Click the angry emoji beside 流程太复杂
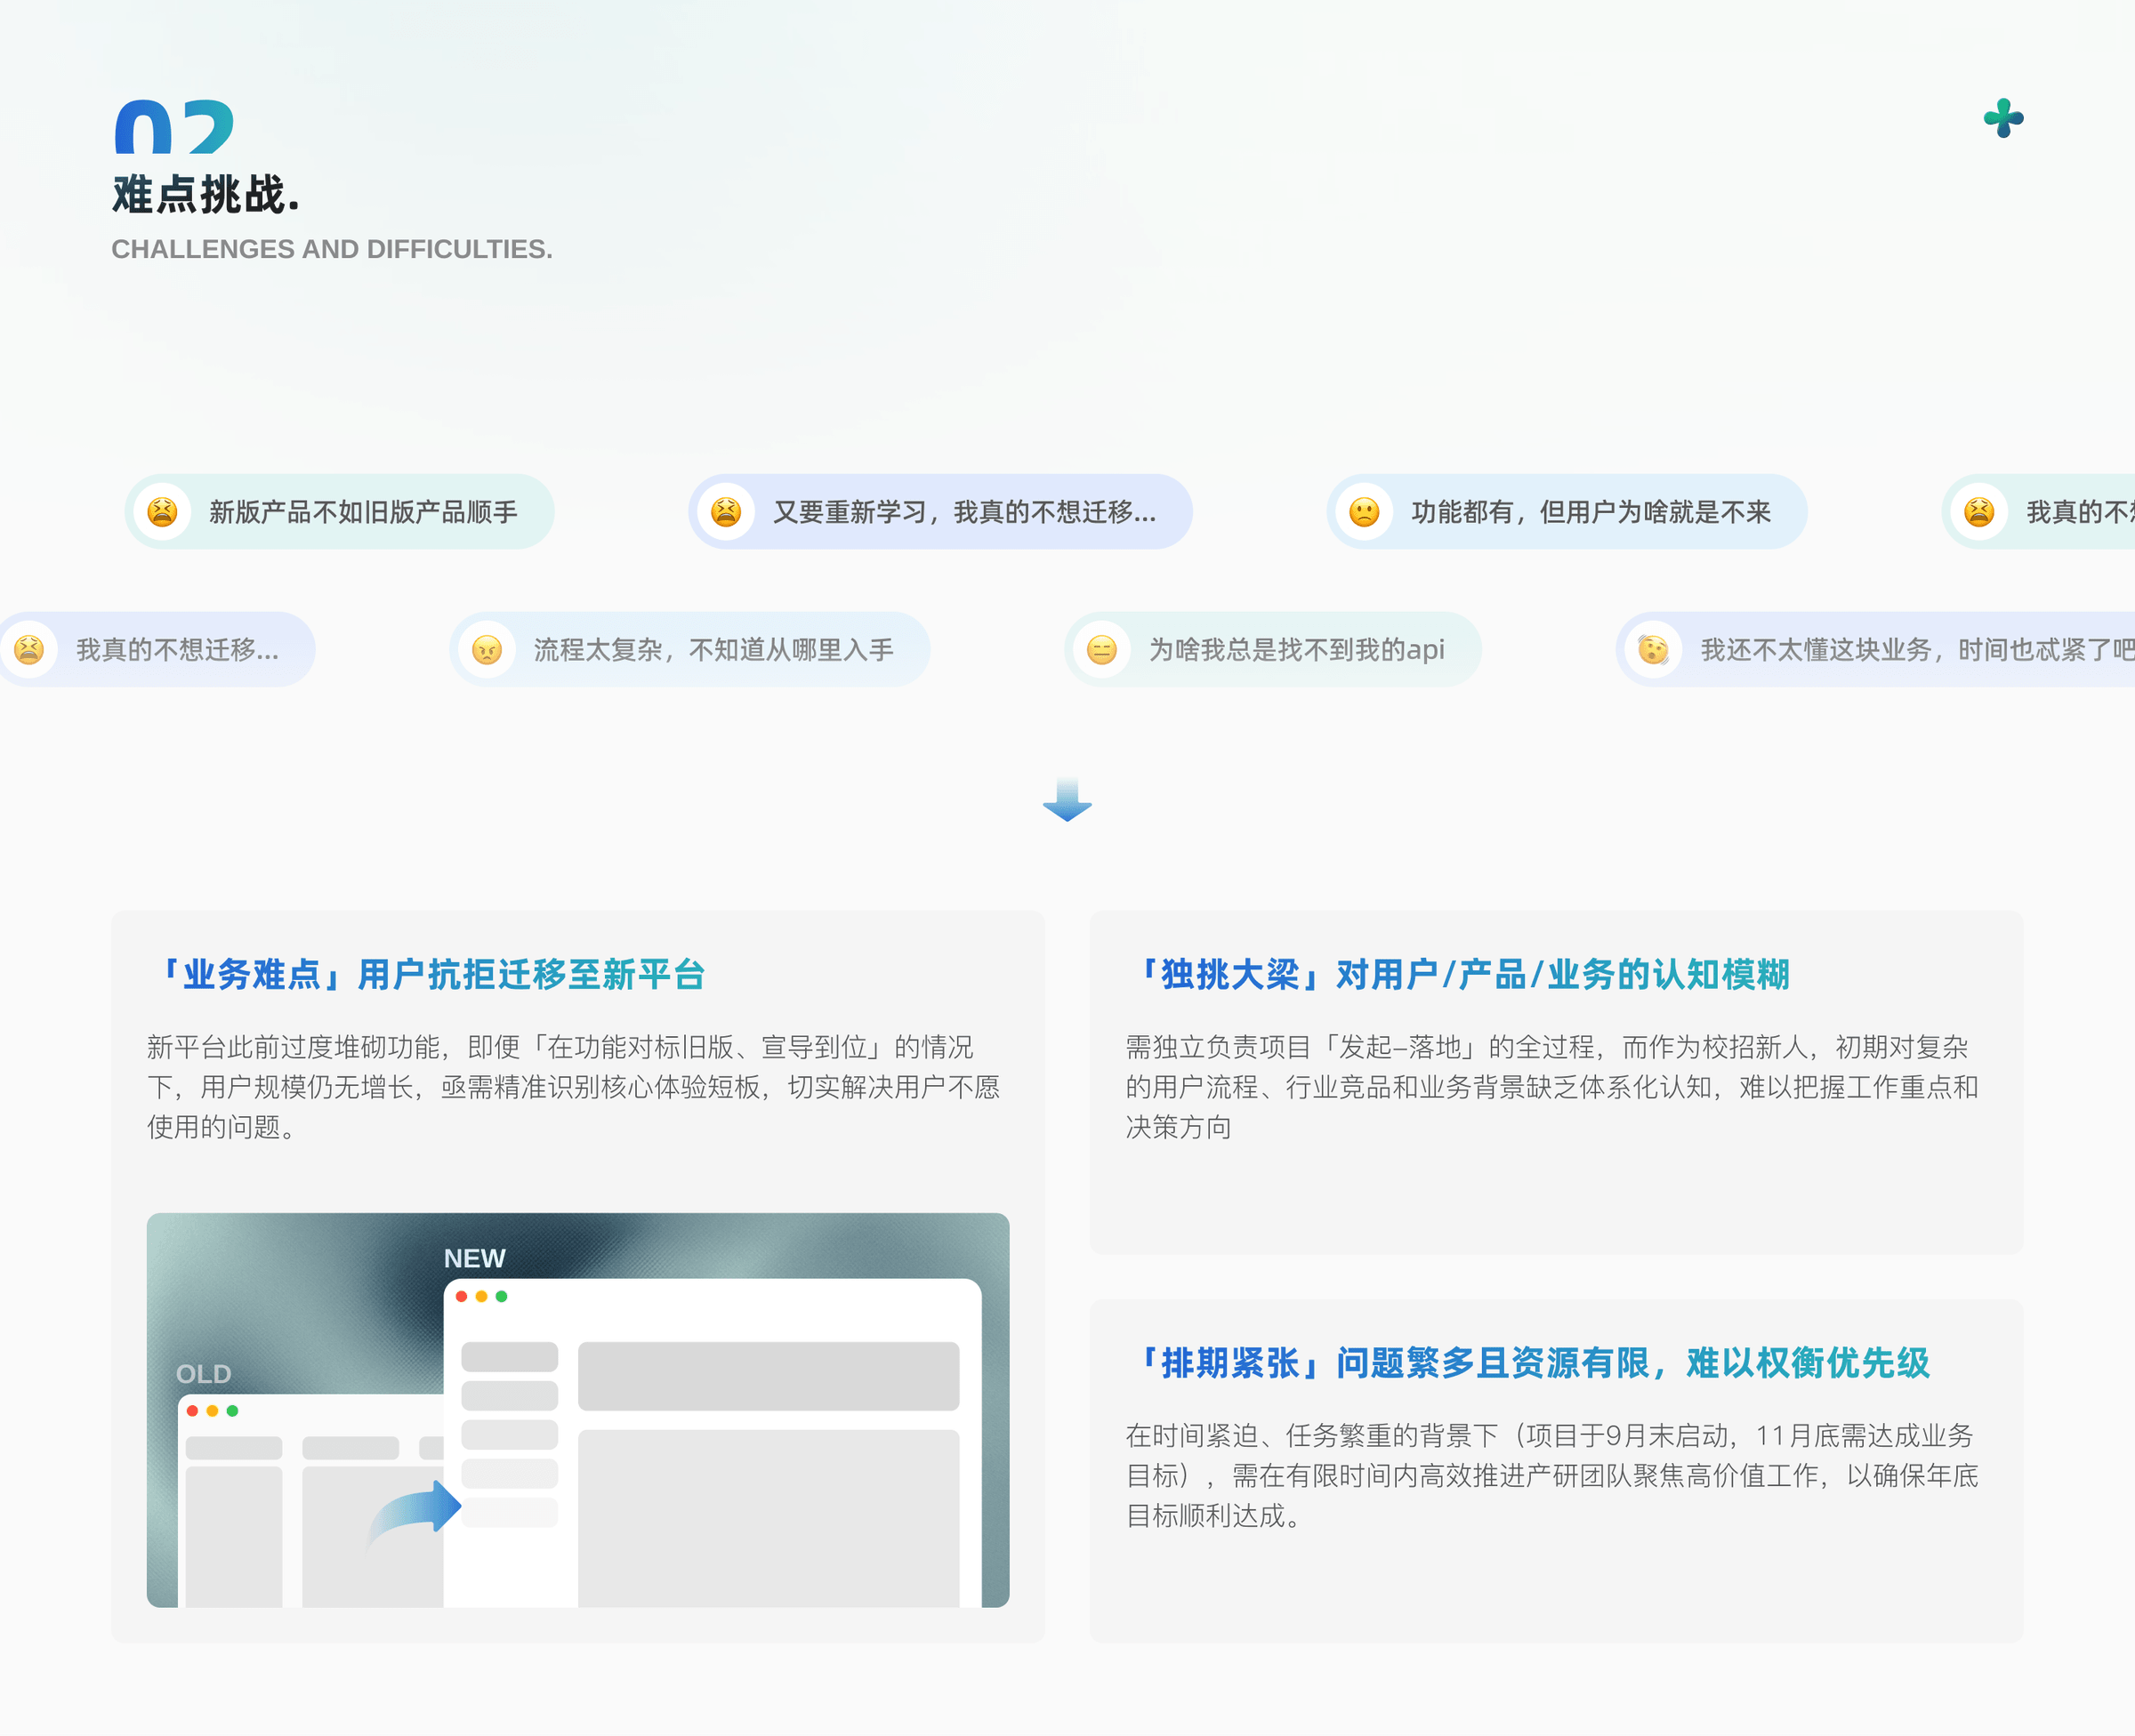The width and height of the screenshot is (2135, 1736). click(x=487, y=650)
